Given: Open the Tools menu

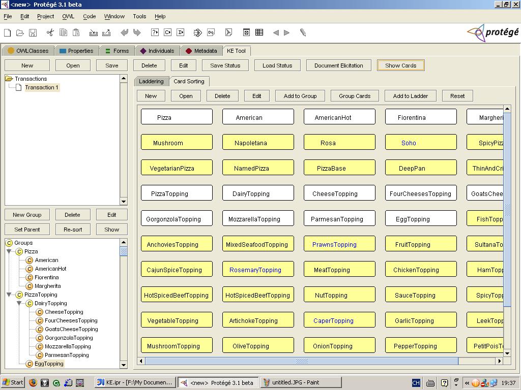Looking at the screenshot, I should coord(139,16).
